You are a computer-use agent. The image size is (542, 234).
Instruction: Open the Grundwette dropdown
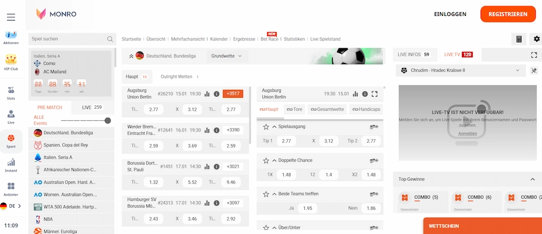[x=227, y=56]
